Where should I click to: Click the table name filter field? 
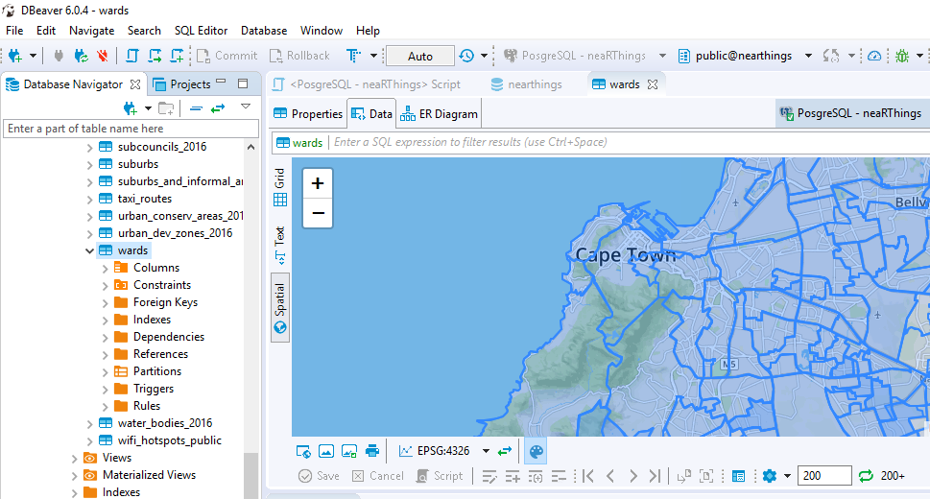click(131, 129)
